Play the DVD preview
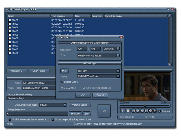 pos(122,111)
